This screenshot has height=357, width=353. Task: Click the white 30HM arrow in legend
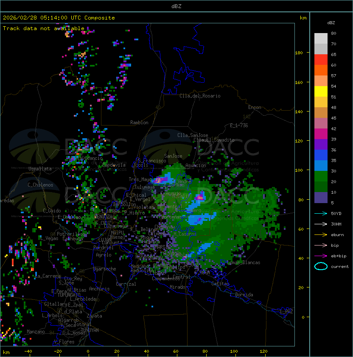click(321, 224)
